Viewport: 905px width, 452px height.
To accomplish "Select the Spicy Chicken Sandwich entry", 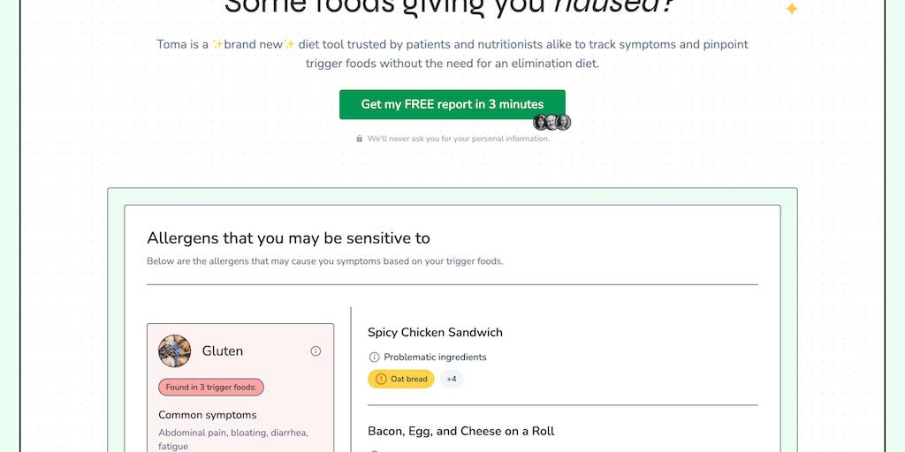I will [x=435, y=333].
